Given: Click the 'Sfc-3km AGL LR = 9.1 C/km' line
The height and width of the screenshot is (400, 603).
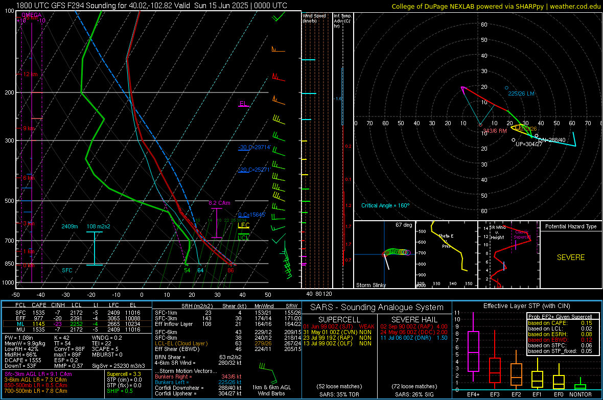Looking at the screenshot, I should 38,374.
